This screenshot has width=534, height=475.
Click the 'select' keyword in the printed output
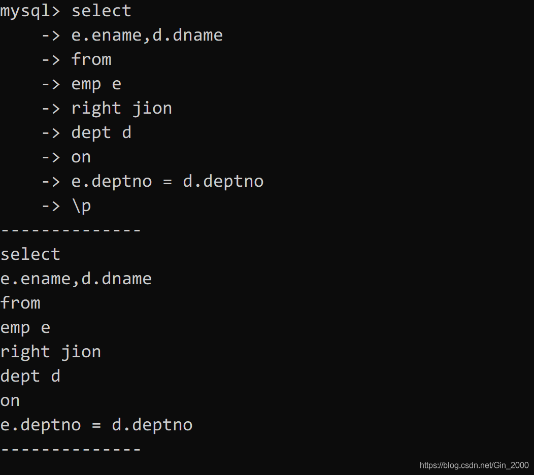click(30, 254)
